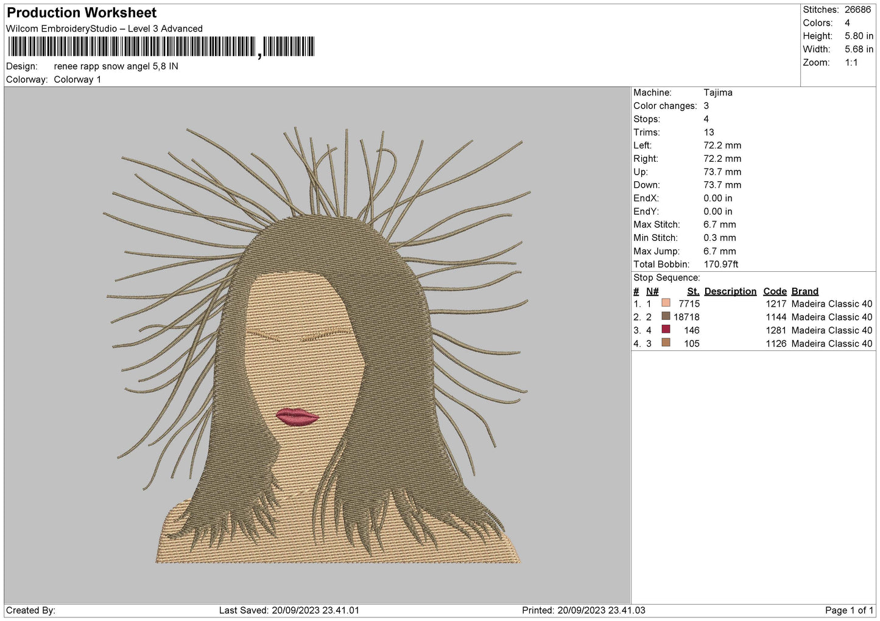
Task: Click the peach swatch for code 1217
Action: point(666,303)
